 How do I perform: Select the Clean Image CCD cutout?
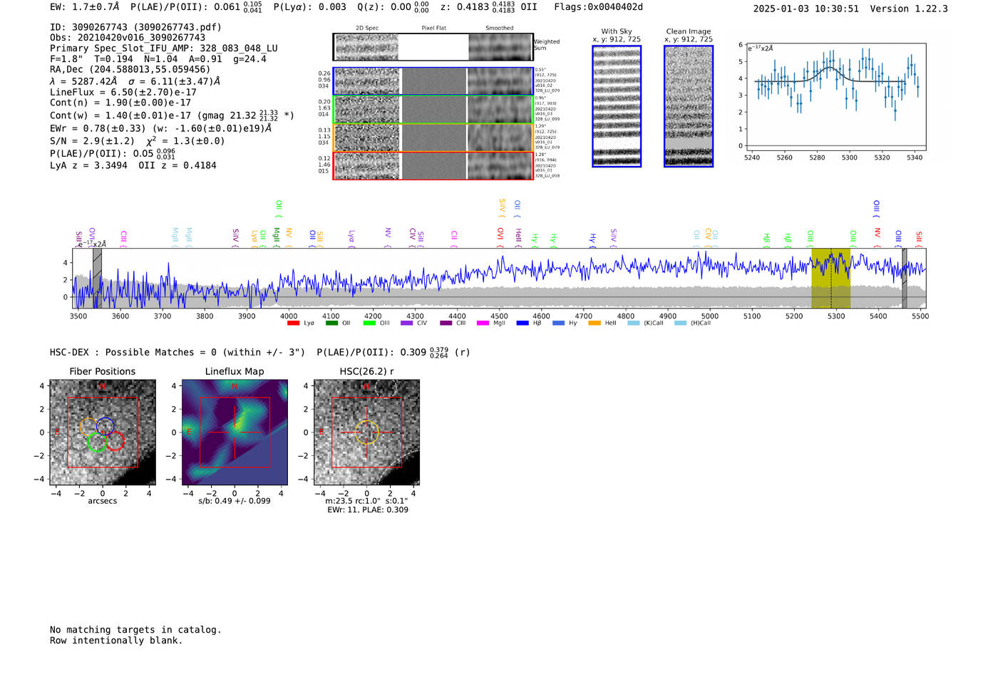point(689,106)
